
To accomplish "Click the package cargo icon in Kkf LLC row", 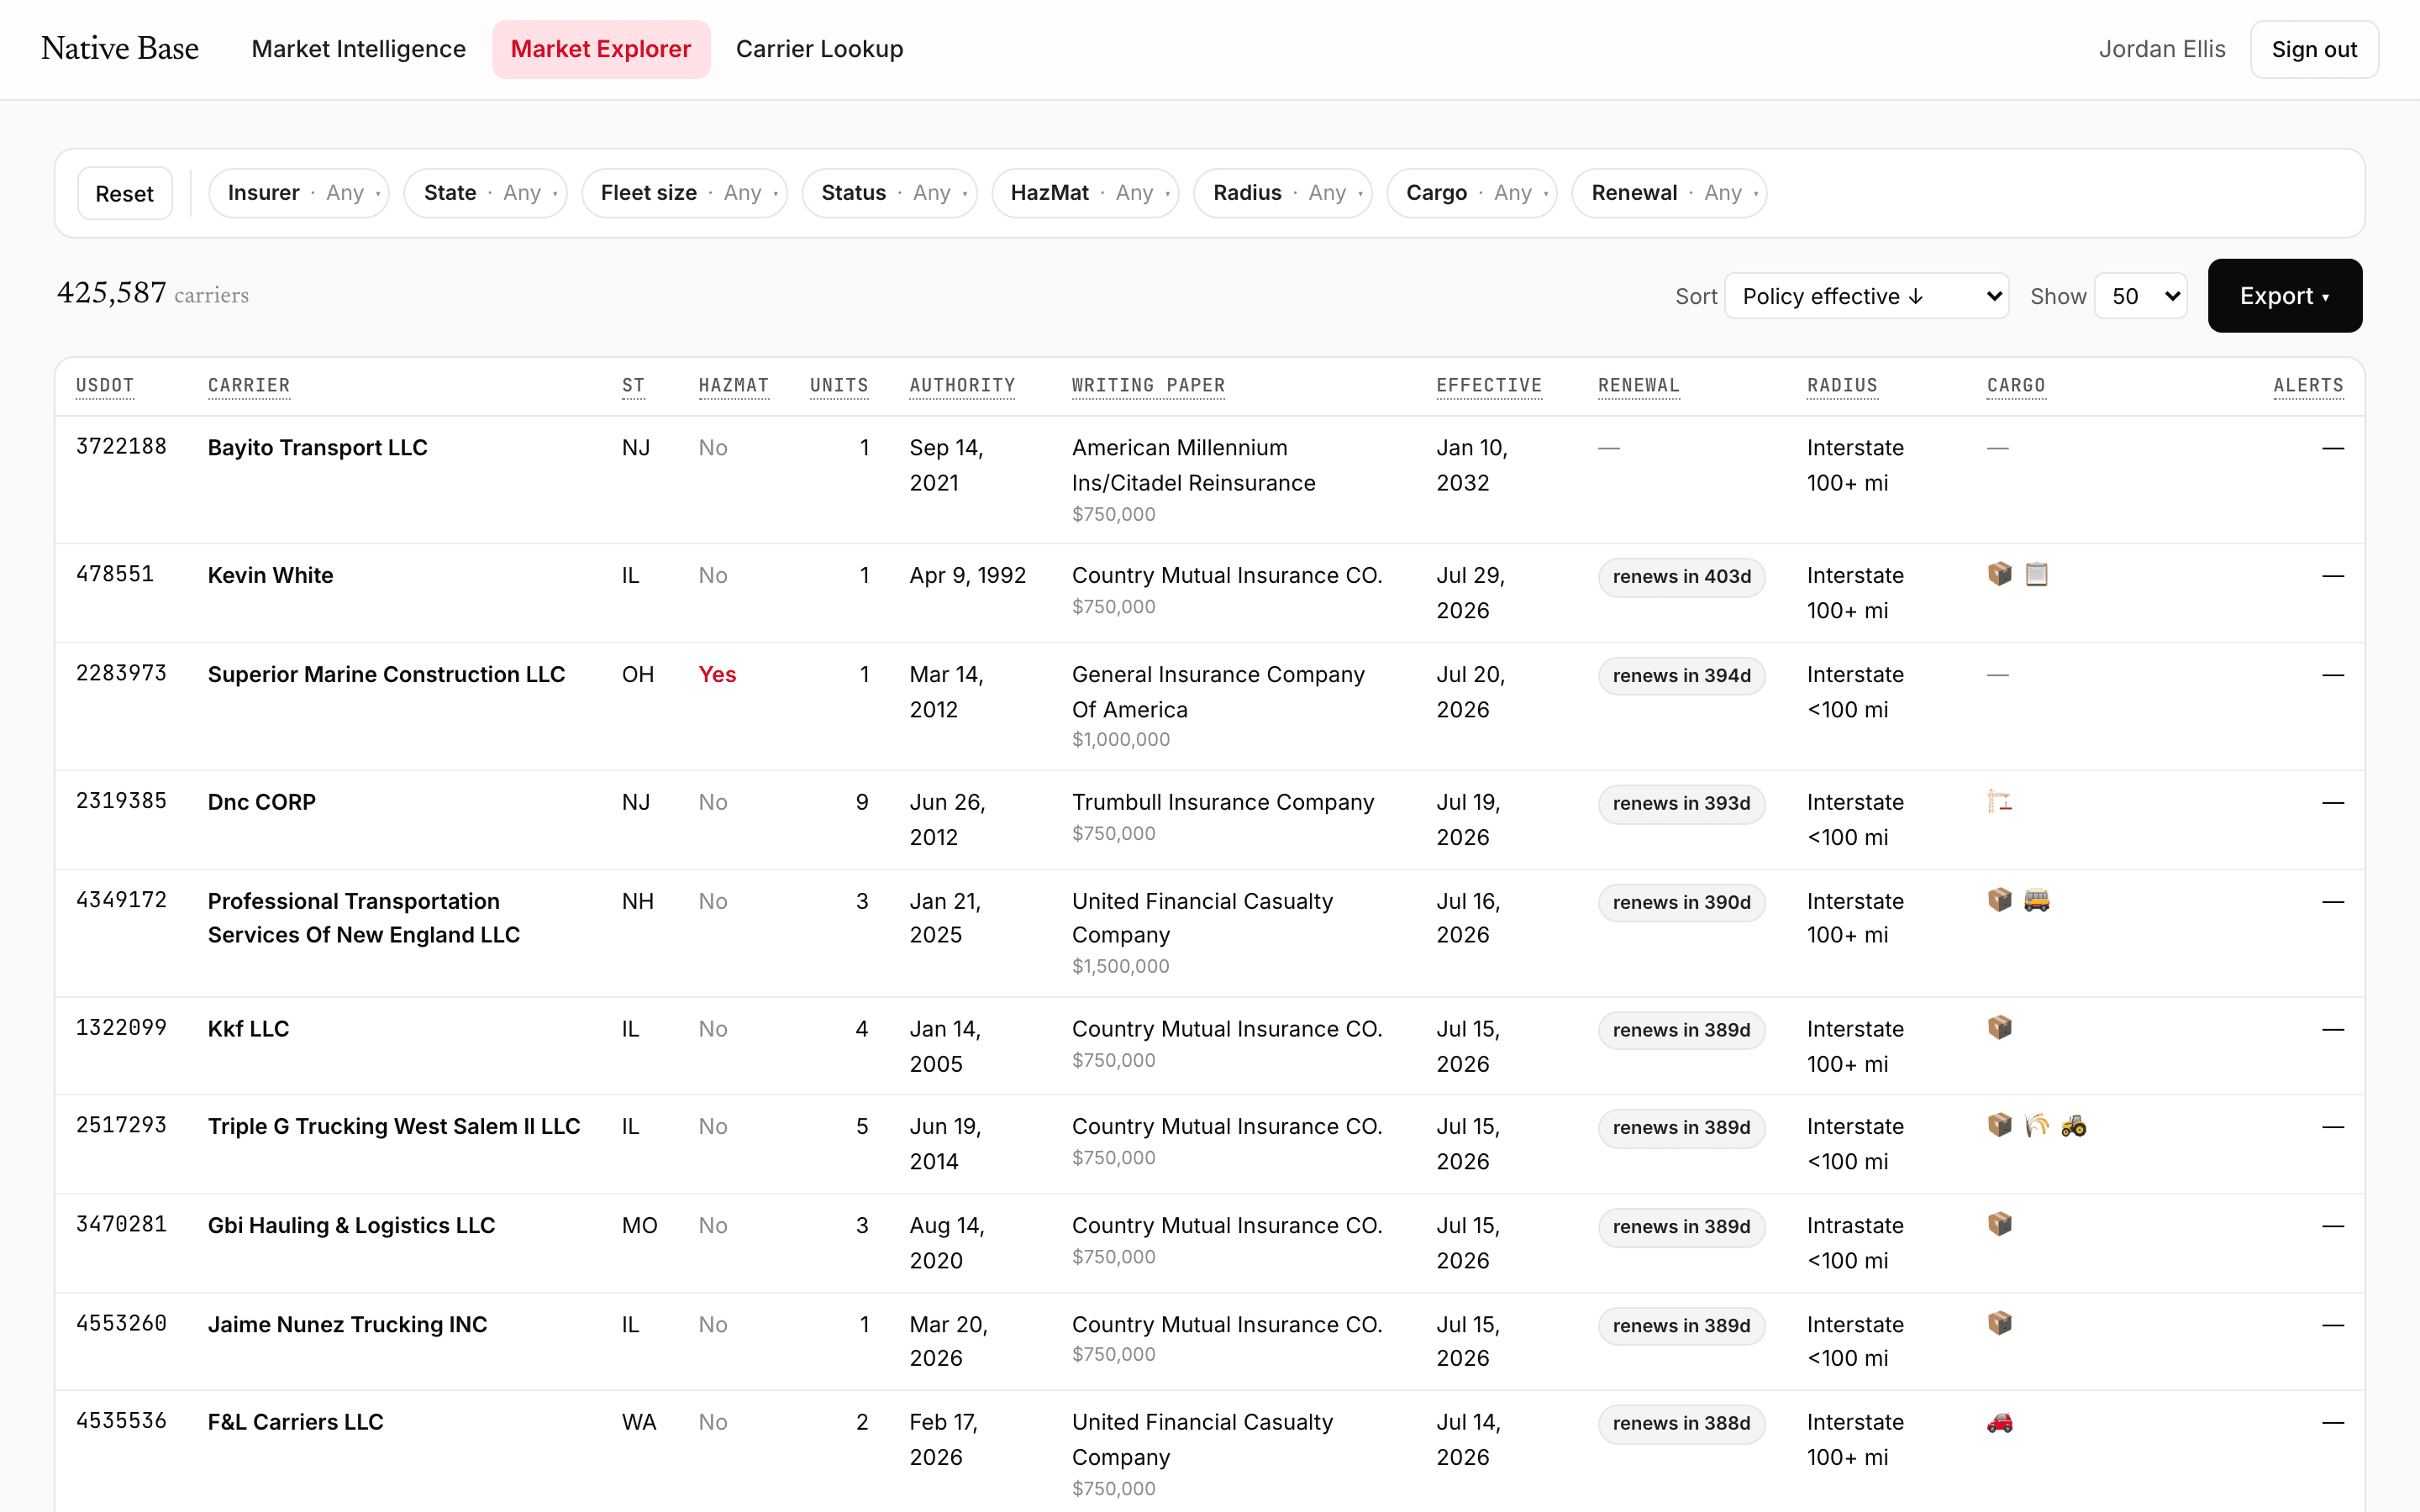I will 1999,1028.
